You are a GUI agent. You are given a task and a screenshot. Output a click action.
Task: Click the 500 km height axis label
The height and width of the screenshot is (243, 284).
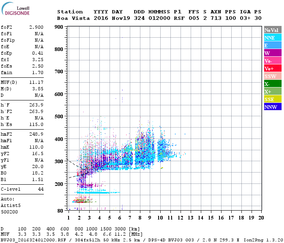59,117
